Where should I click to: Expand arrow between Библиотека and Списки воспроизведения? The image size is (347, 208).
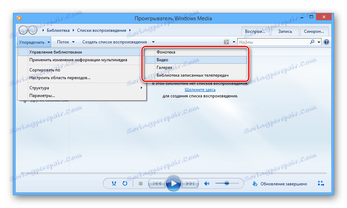(73, 30)
